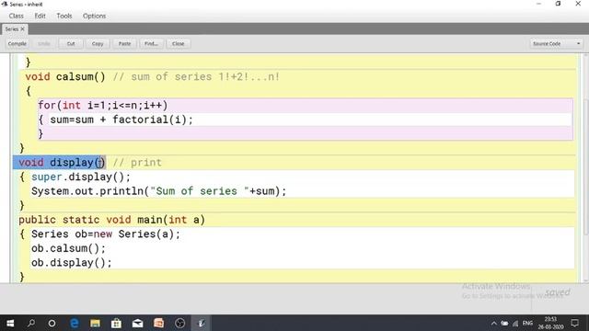Click the vertical scrollbar of the editor

pyautogui.click(x=585, y=168)
